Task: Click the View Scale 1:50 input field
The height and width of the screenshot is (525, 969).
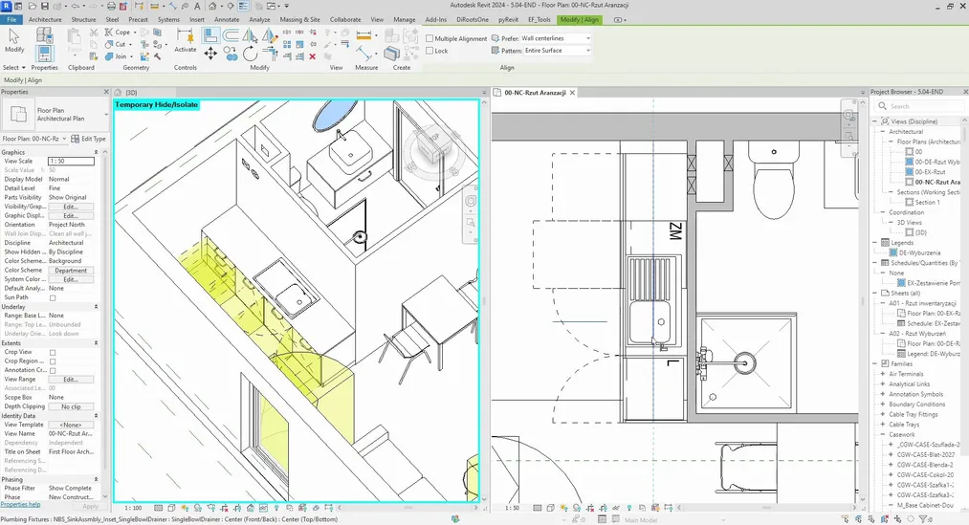Action: pyautogui.click(x=71, y=162)
